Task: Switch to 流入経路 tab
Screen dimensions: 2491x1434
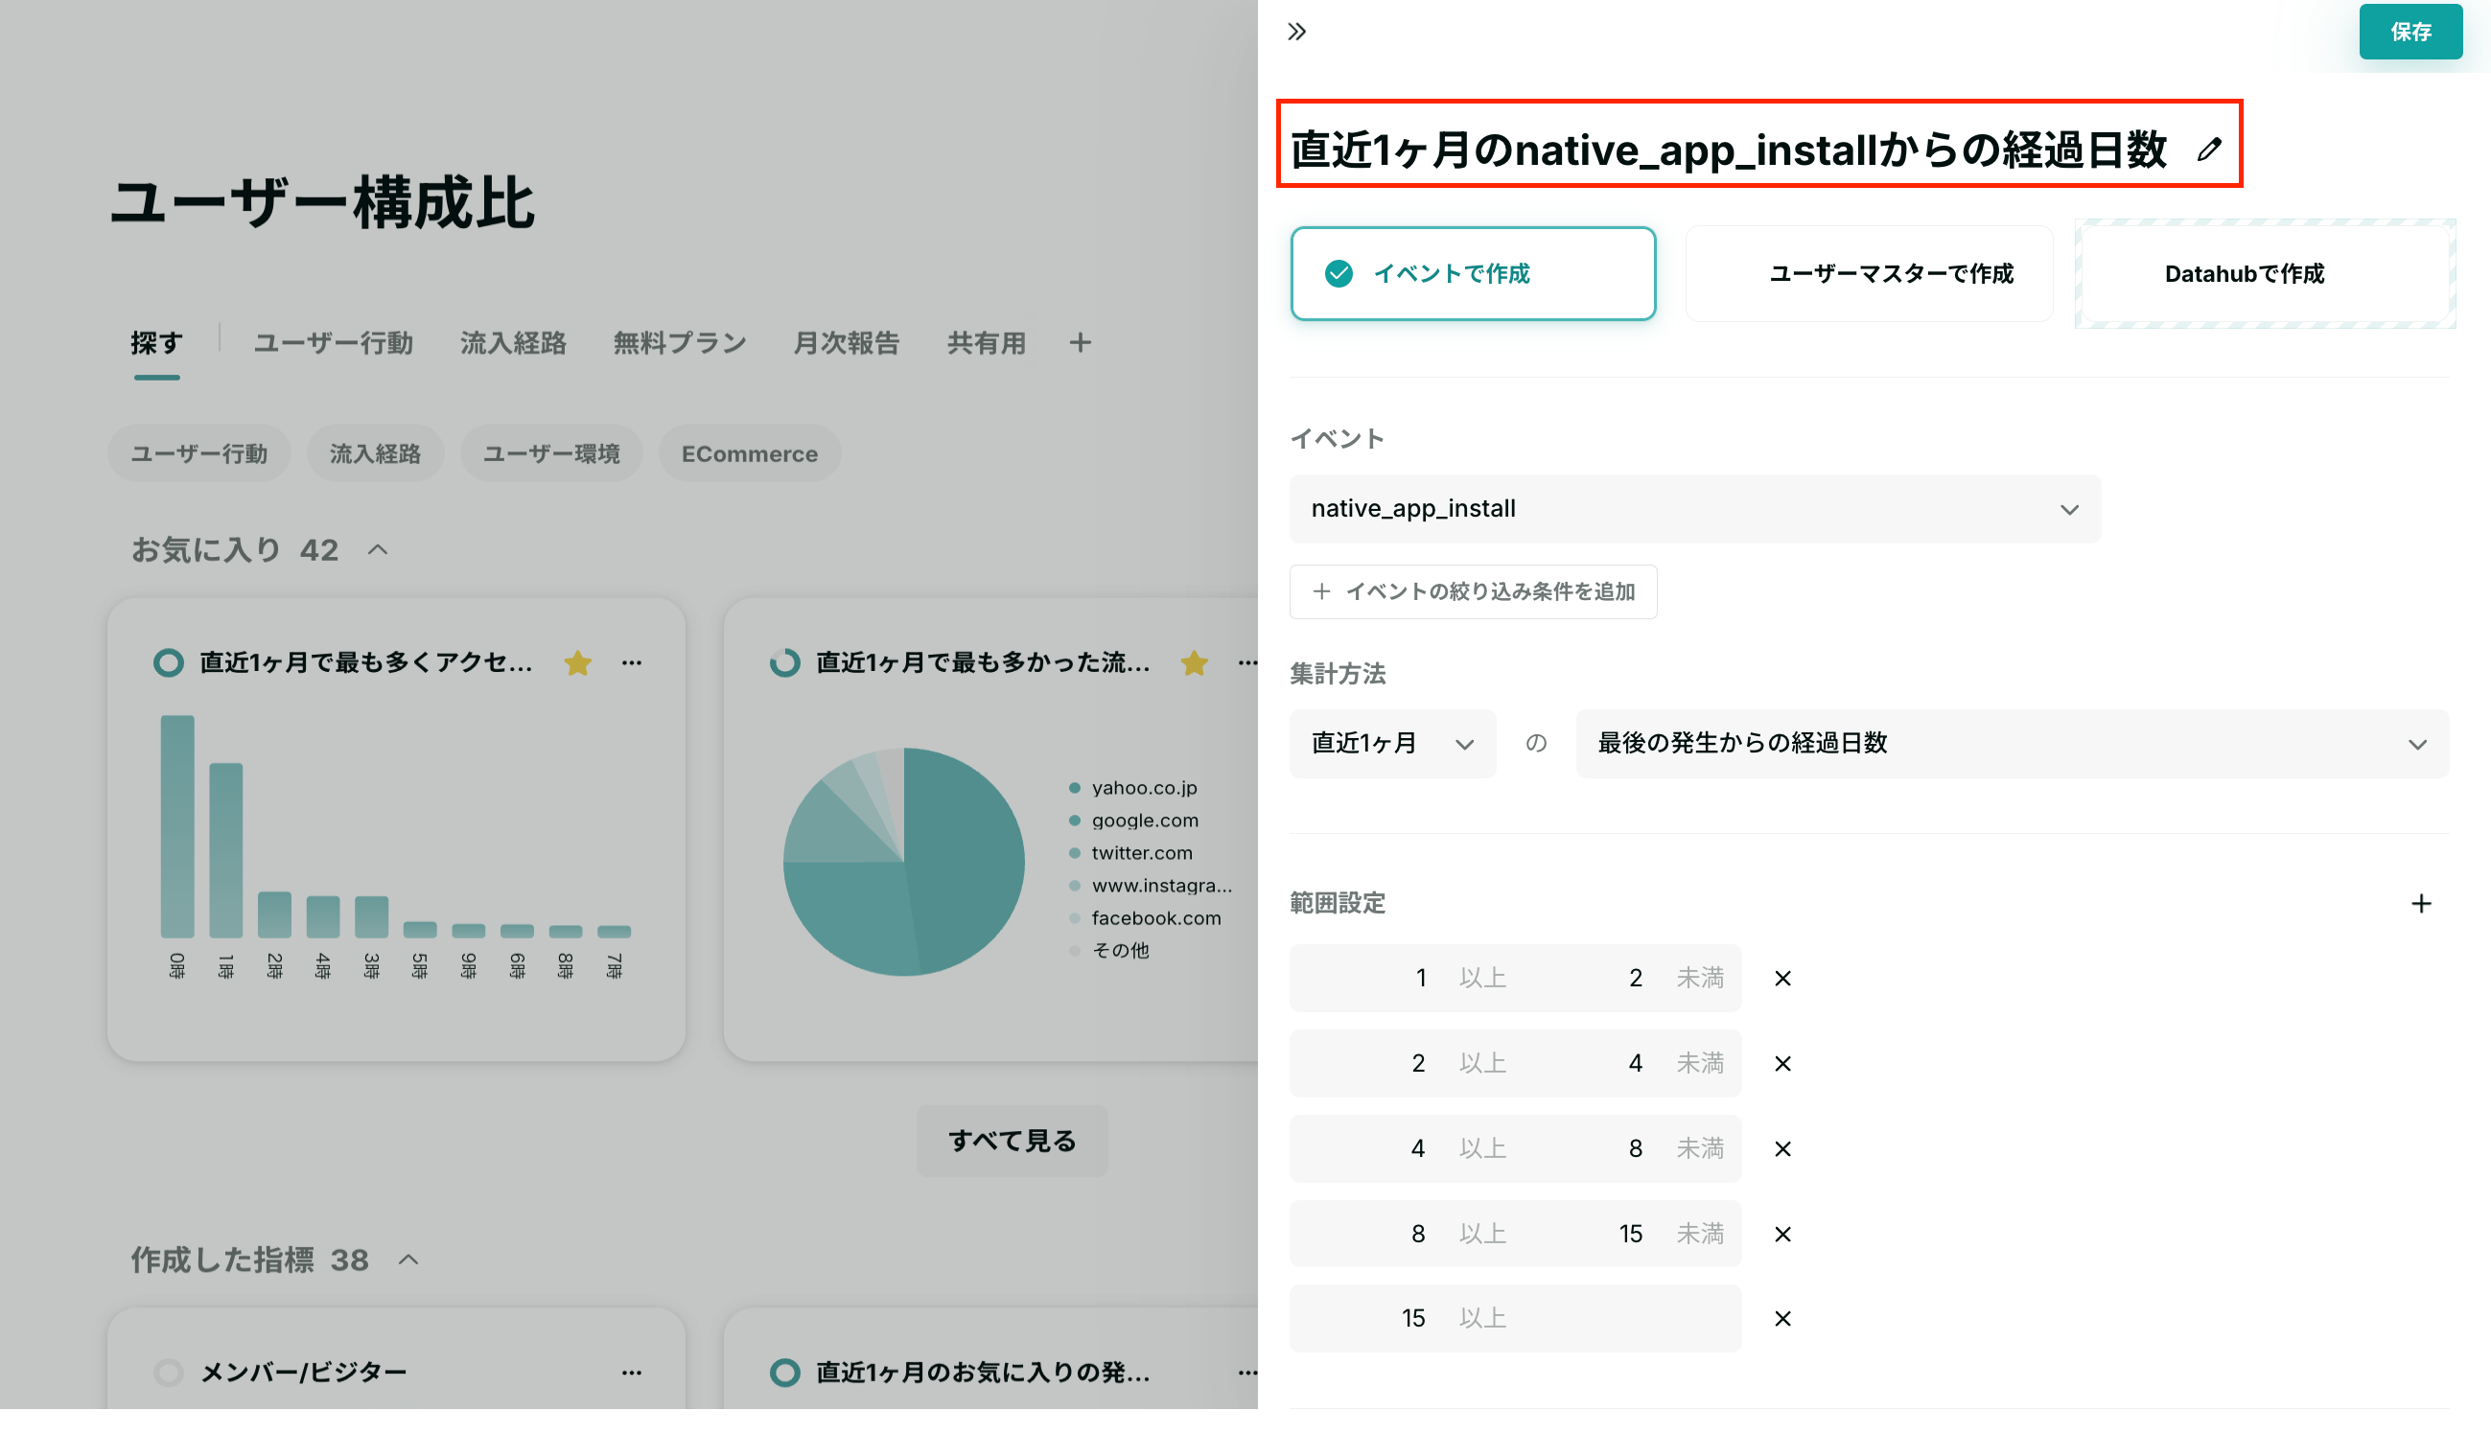Action: (x=512, y=343)
